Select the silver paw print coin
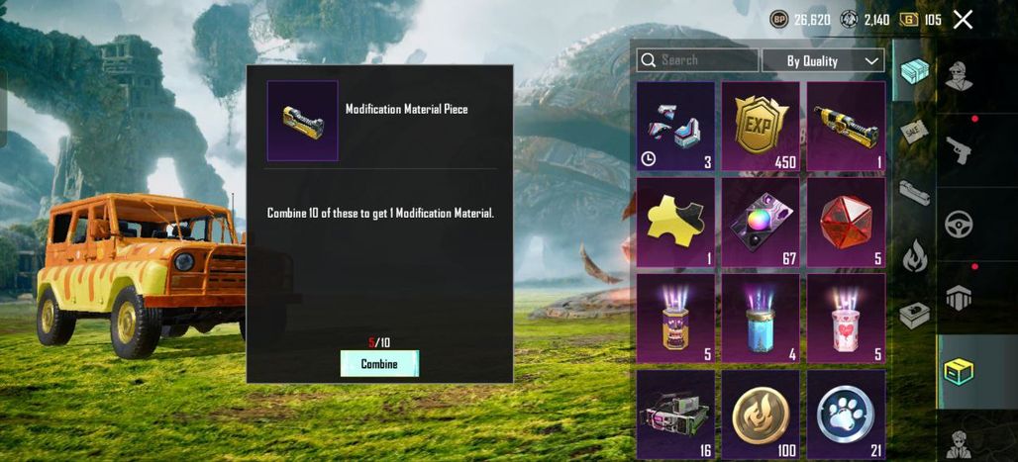The width and height of the screenshot is (1018, 462). click(x=846, y=415)
